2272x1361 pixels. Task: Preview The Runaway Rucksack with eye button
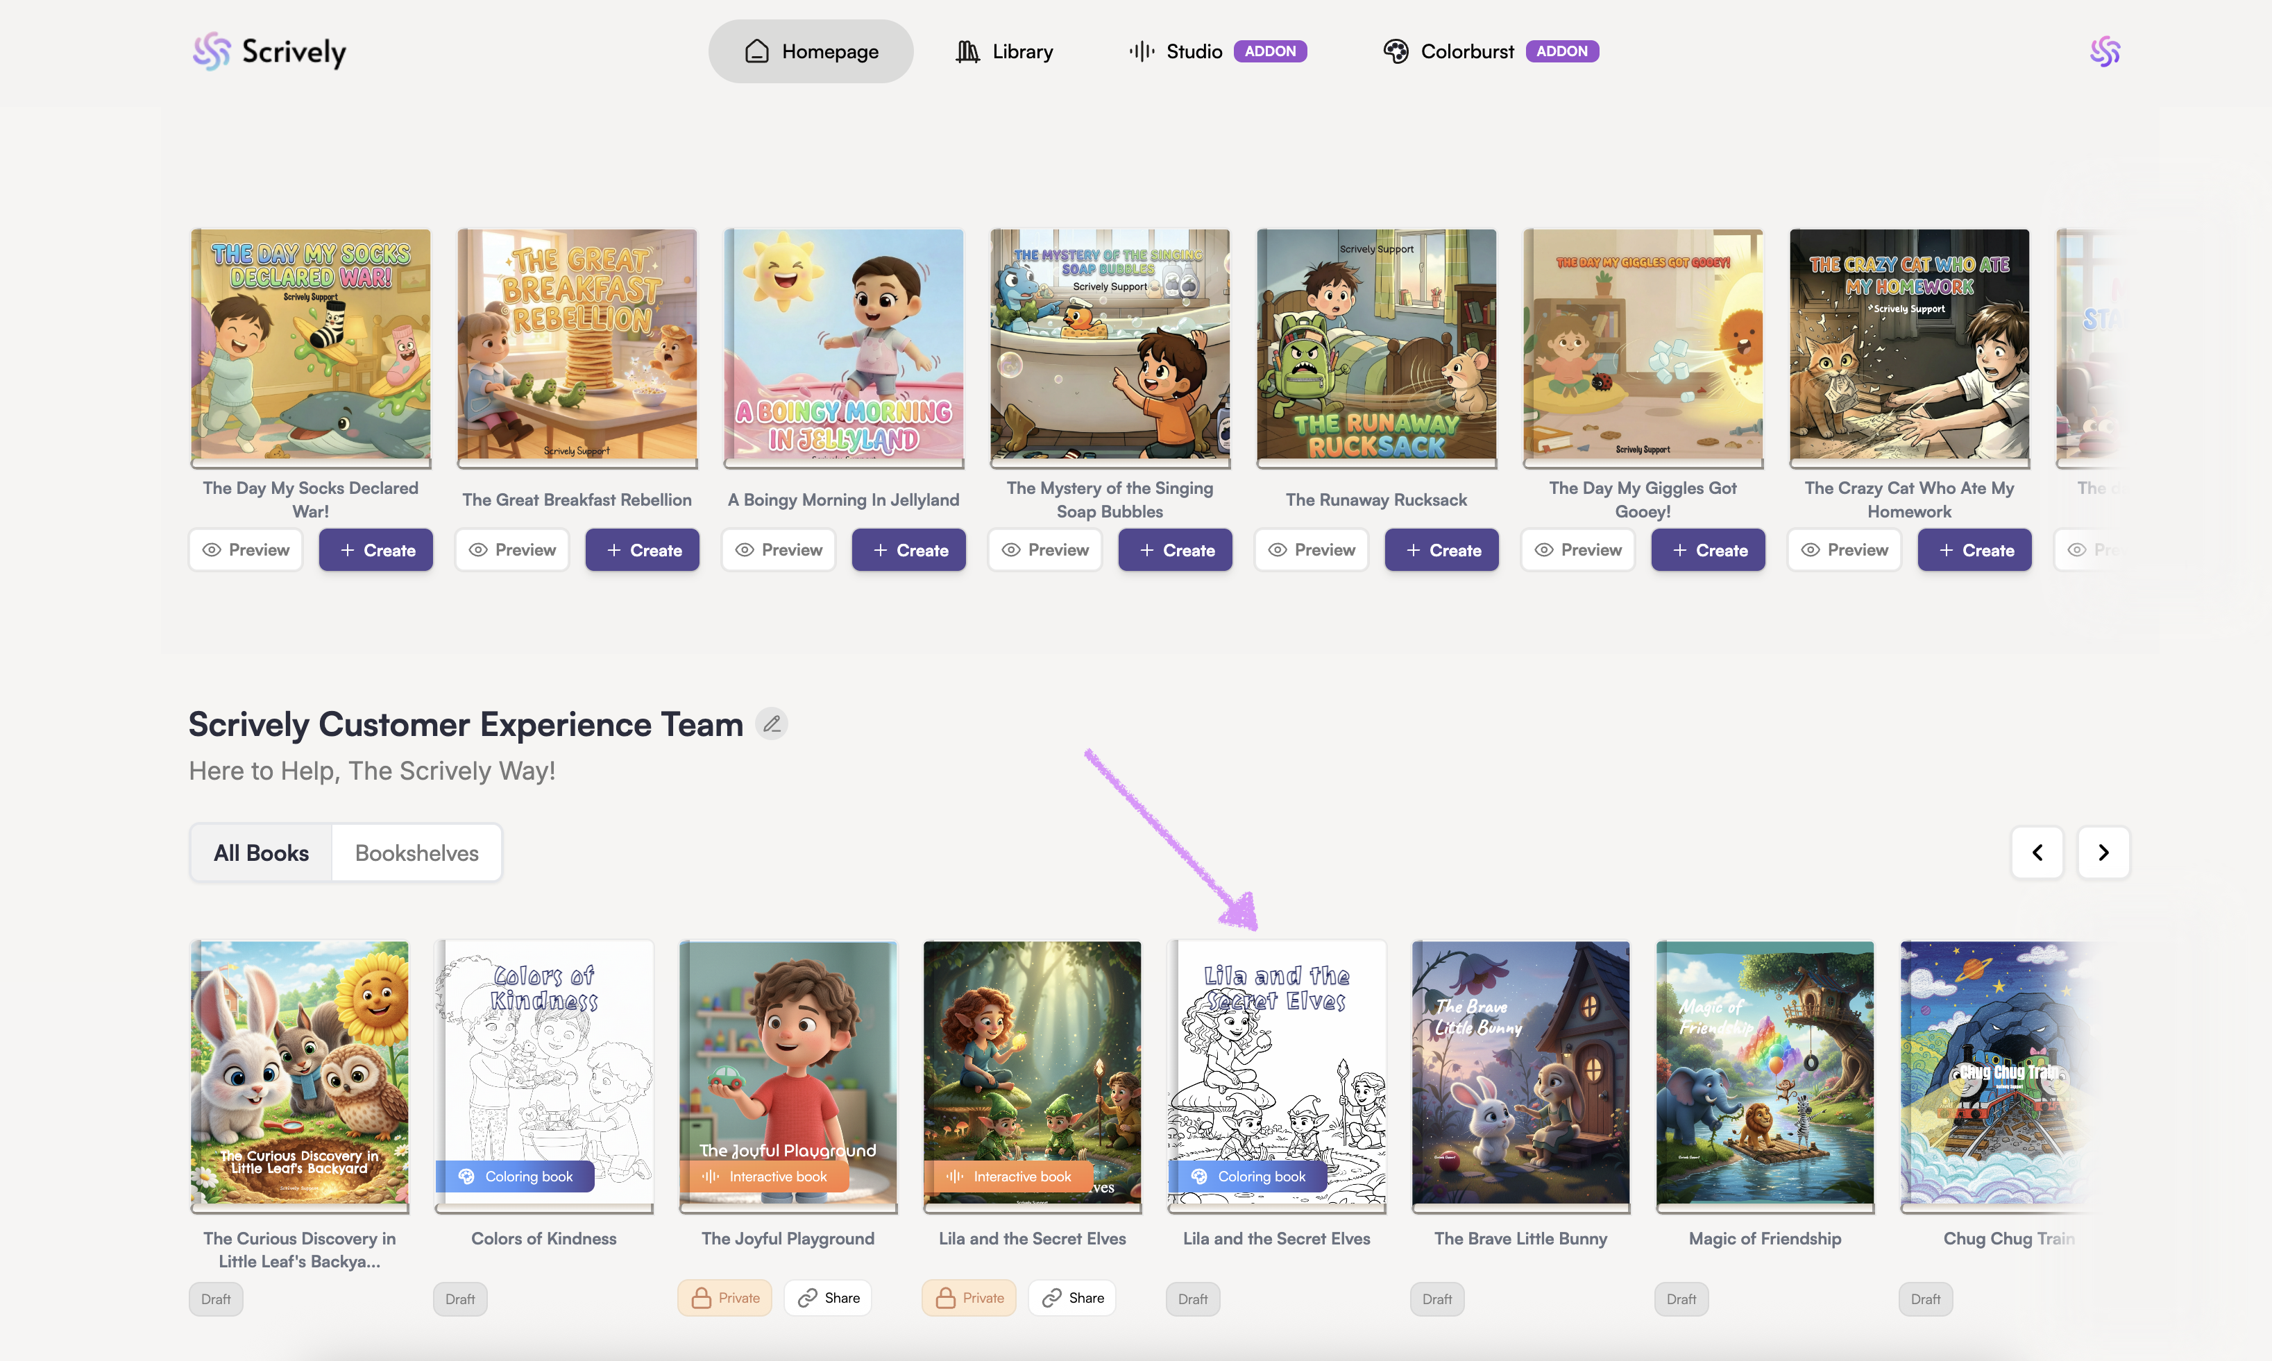pos(1311,550)
